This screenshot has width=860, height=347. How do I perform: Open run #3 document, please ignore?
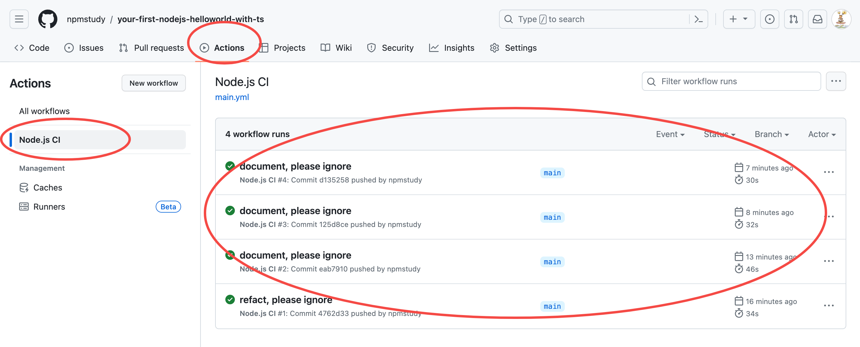[x=296, y=211]
